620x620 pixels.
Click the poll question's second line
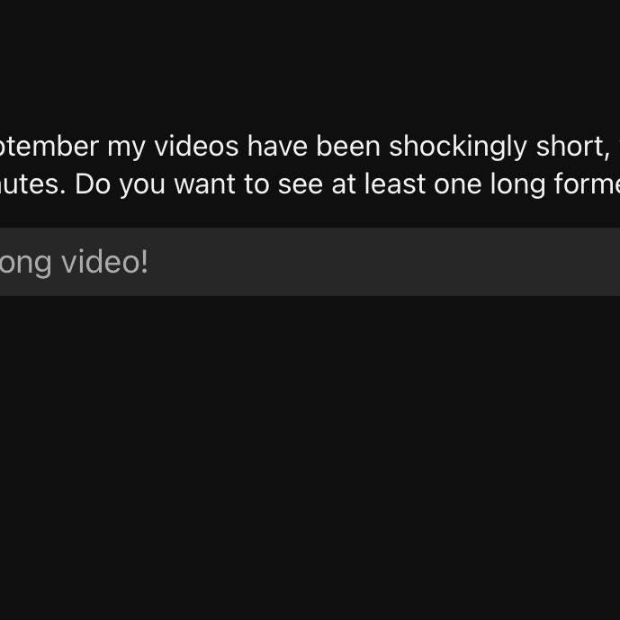point(306,184)
